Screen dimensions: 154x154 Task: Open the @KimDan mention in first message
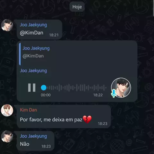[31, 33]
